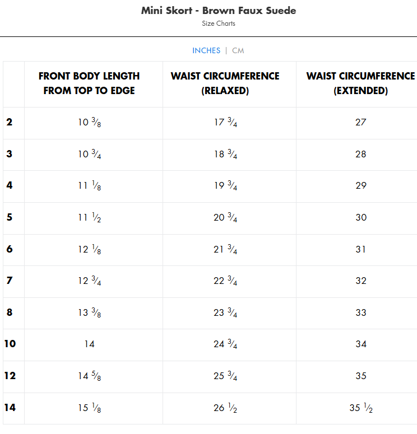Click the 26 1/2 relaxed waist cell
The image size is (417, 434).
pos(225,408)
